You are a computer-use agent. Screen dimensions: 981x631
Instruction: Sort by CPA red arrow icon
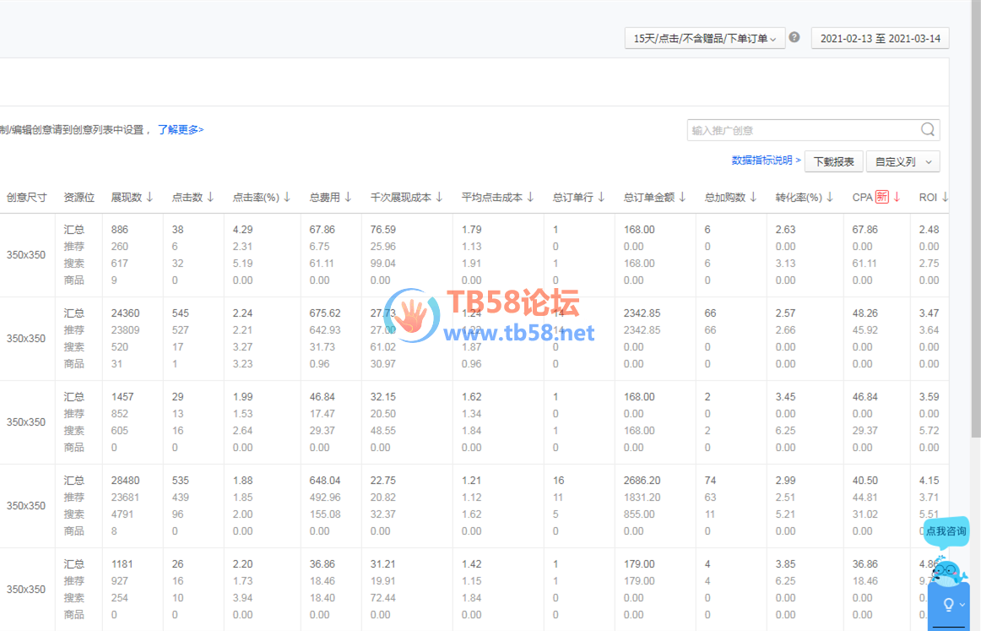[x=897, y=197]
